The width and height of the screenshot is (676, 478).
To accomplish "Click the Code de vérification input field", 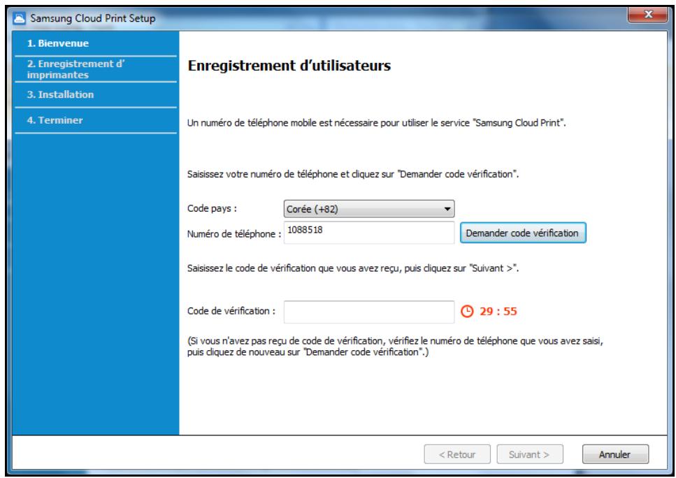I will tap(369, 312).
